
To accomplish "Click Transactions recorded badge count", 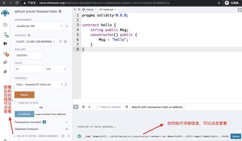I will pyautogui.click(x=44, y=122).
